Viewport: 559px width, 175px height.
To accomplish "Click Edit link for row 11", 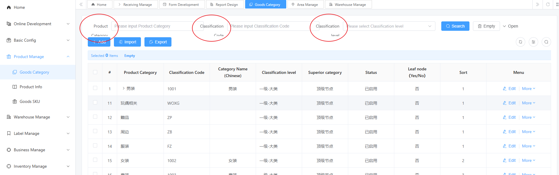I will [x=509, y=103].
